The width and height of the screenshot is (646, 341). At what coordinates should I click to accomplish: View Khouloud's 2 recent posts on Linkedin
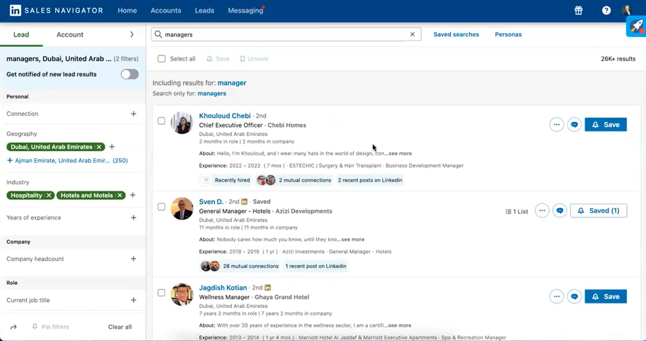(370, 180)
